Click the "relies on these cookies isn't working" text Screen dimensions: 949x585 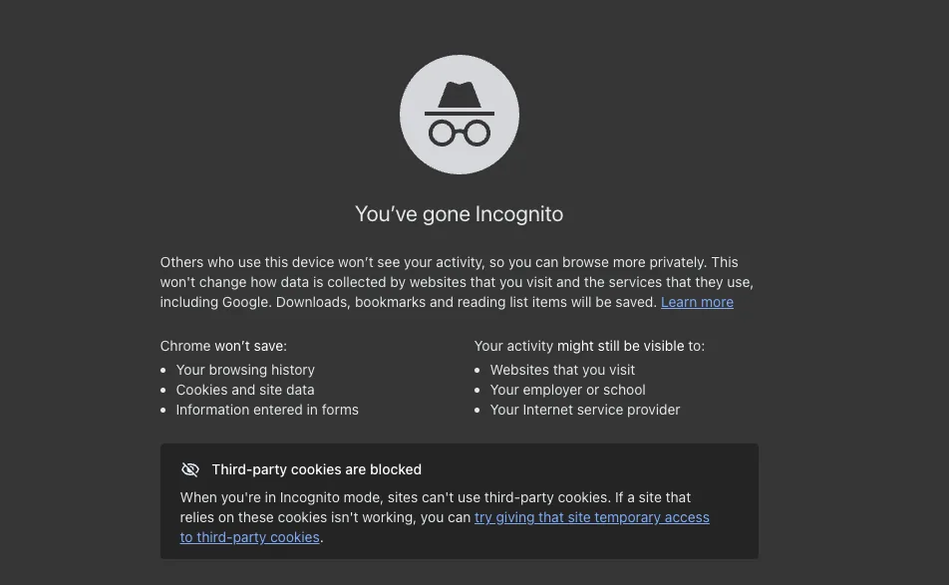pyautogui.click(x=298, y=517)
